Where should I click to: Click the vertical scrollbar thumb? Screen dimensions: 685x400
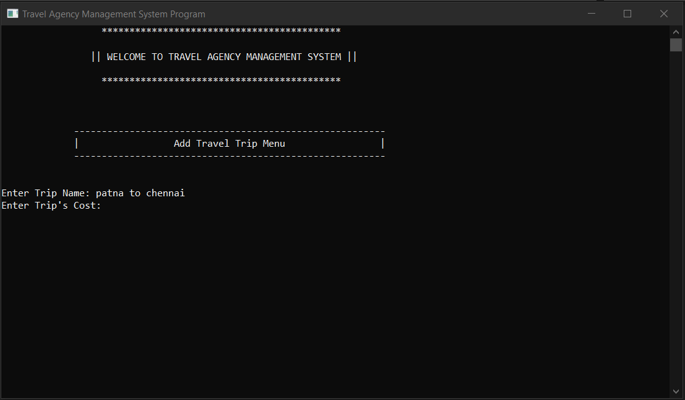(x=676, y=45)
